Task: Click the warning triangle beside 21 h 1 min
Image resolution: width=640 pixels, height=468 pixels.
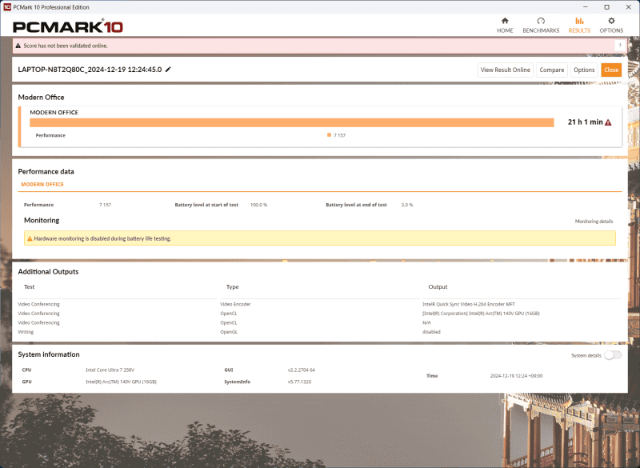Action: point(607,122)
